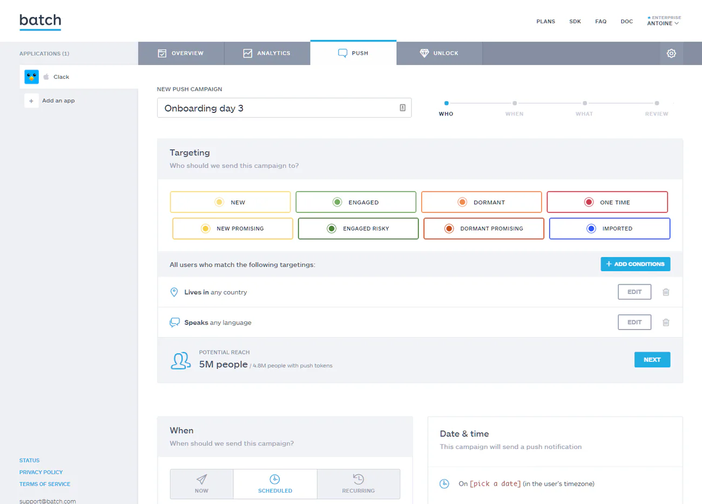Click the campaign name input field
Viewport: 702px width, 504px height.
284,108
